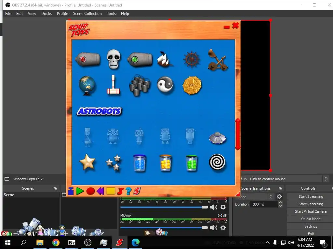Select the skull toy
Screen dimensions: 333x249
click(113, 59)
